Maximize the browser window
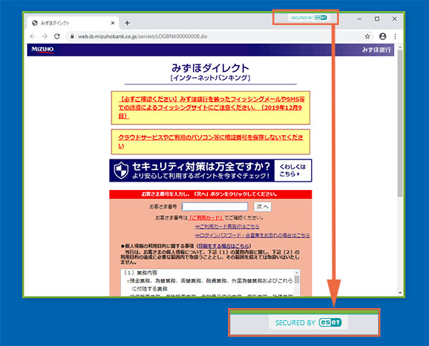429x346 pixels. pos(377,19)
